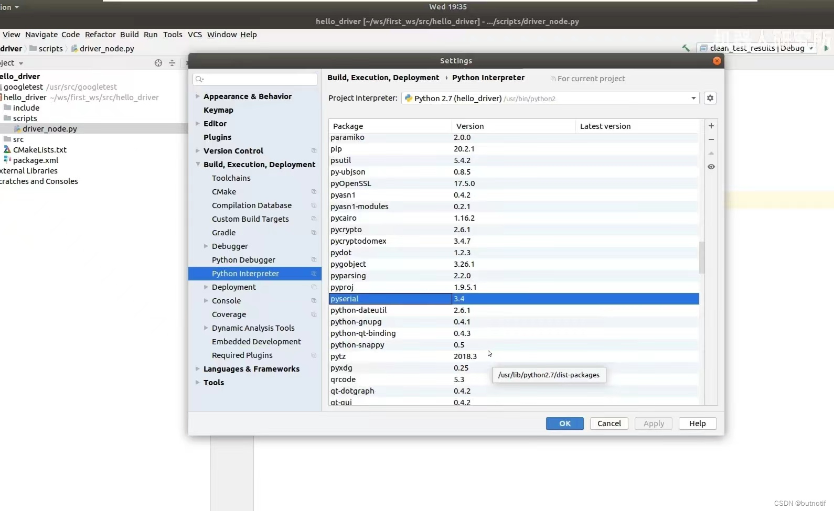Expand the Dynamic Analysis Tools node
834x511 pixels.
tap(206, 328)
